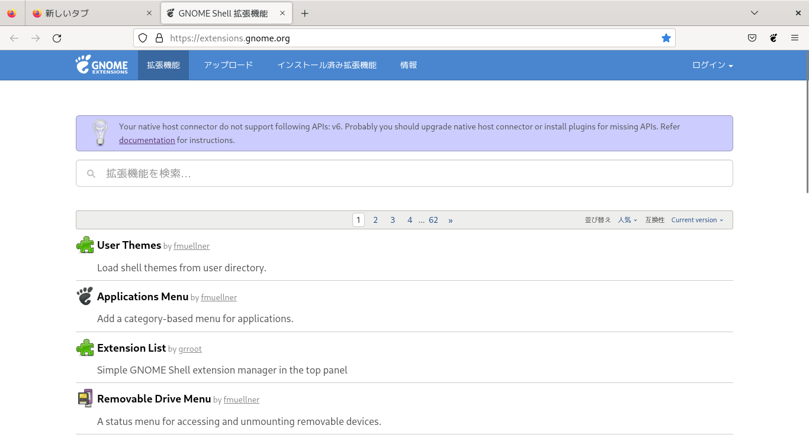Click text "Add a category-based menu for applications."

[195, 319]
